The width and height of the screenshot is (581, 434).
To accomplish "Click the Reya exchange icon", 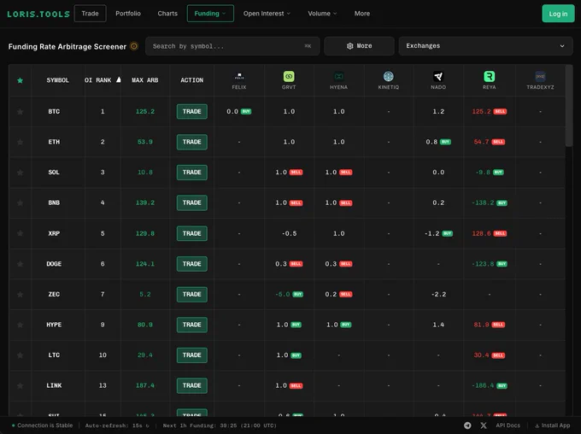I will (489, 77).
